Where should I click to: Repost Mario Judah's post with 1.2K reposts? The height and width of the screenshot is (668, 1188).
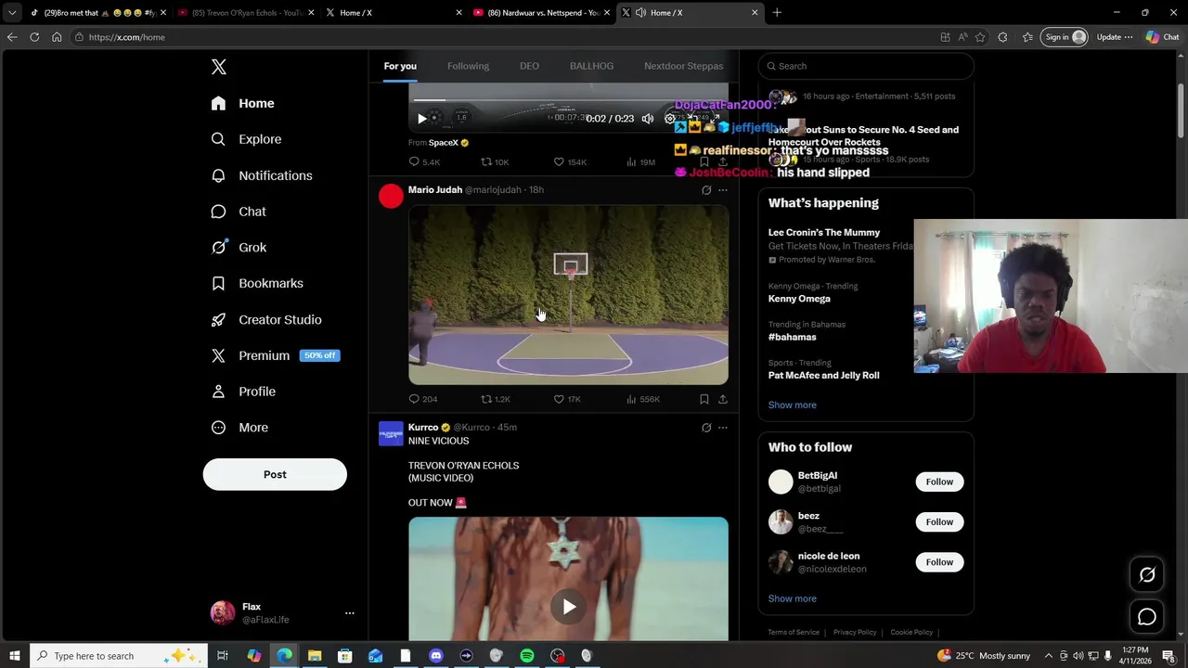495,399
